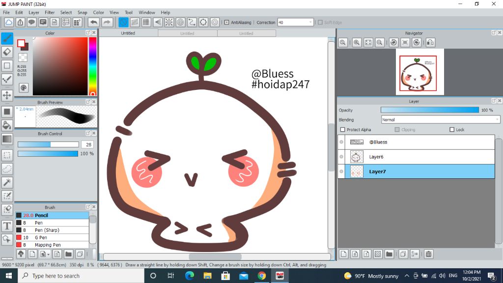The width and height of the screenshot is (503, 283).
Task: Open the Blending mode dropdown
Action: pyautogui.click(x=497, y=120)
